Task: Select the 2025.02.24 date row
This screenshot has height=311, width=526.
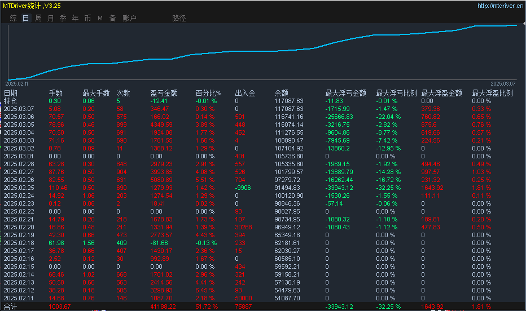Action: click(x=19, y=196)
